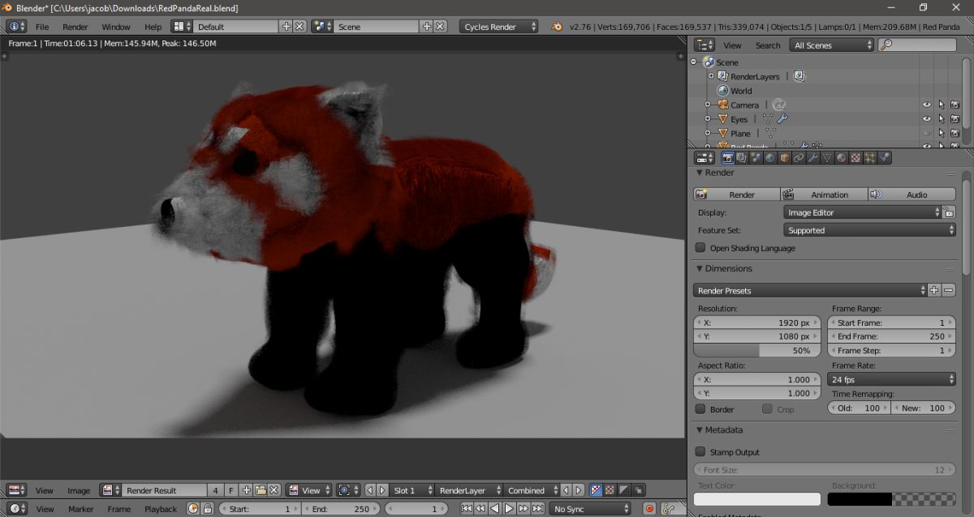Remove the render preset
This screenshot has height=517, width=974.
[948, 290]
